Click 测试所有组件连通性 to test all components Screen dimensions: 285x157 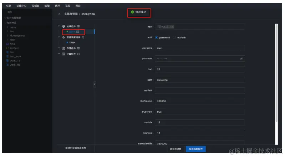76,148
